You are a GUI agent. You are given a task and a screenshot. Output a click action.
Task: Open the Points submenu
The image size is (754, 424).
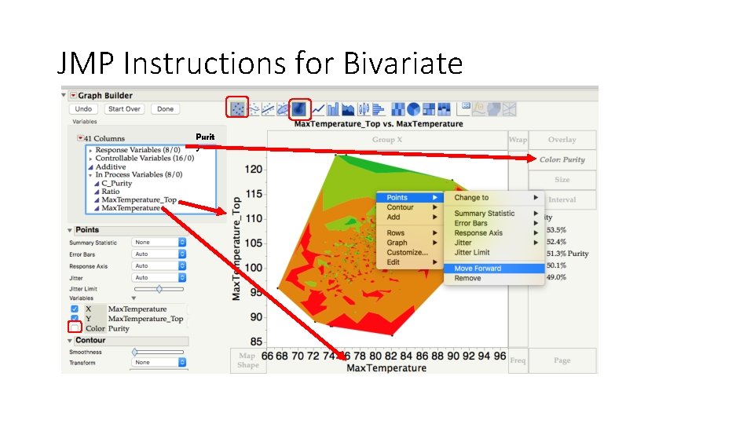[409, 198]
